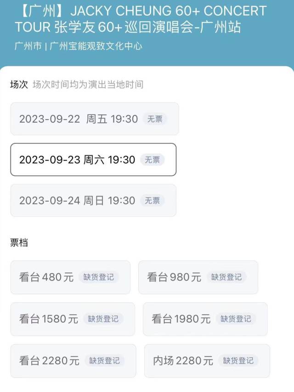Tap the 无票 badge on the Friday session
The image size is (294, 392).
pos(155,119)
